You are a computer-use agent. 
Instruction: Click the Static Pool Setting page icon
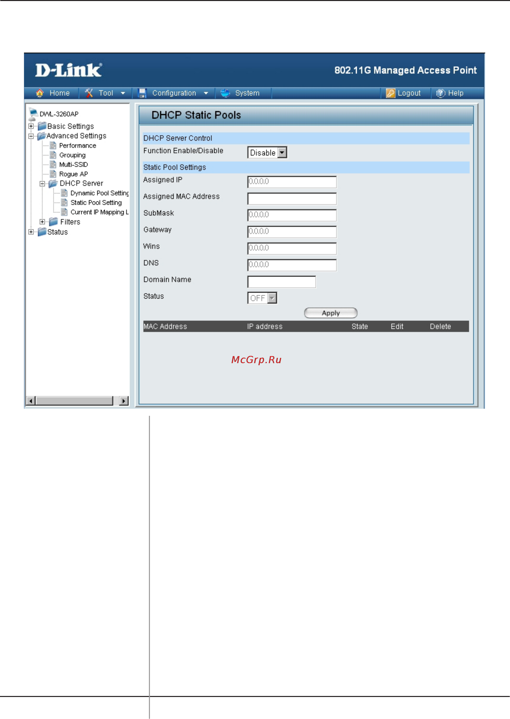[x=64, y=202]
